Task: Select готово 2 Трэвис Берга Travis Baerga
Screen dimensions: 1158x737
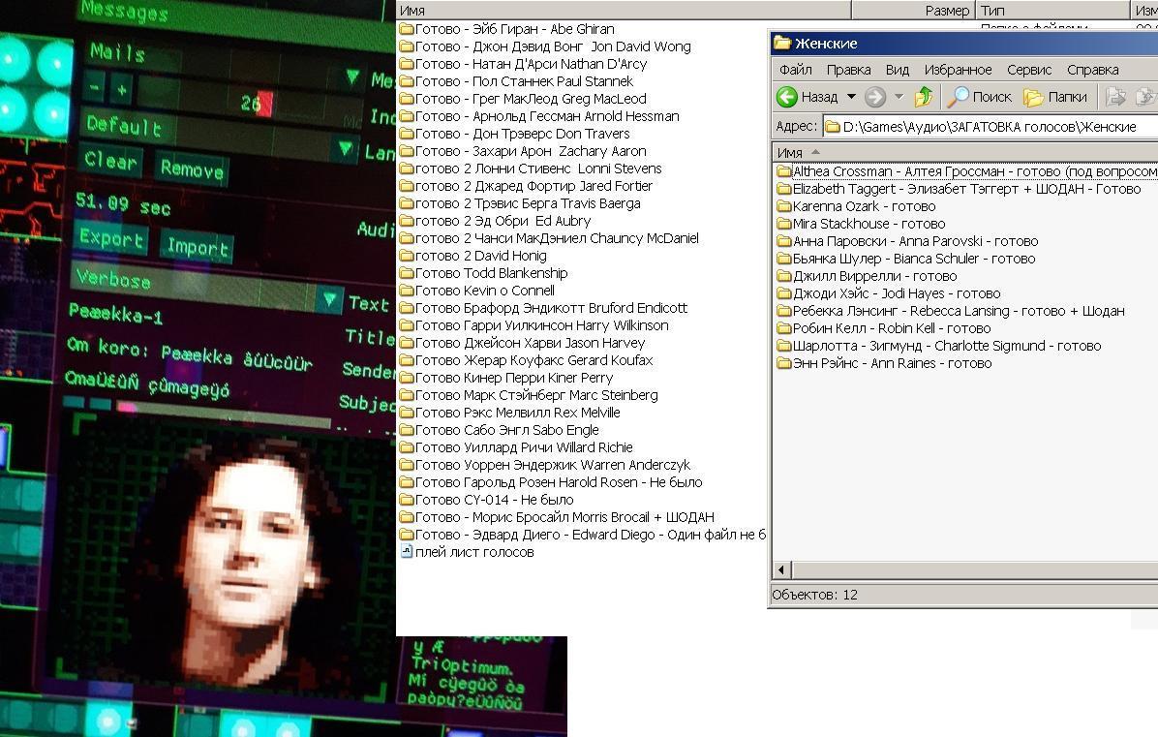Action: click(528, 203)
